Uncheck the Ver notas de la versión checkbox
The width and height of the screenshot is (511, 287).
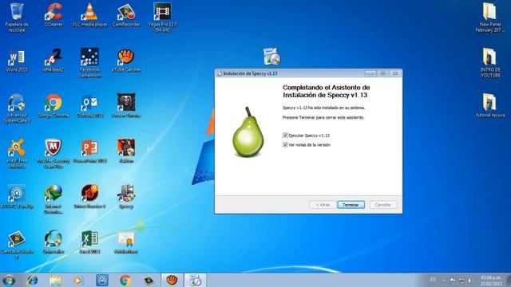pyautogui.click(x=285, y=145)
